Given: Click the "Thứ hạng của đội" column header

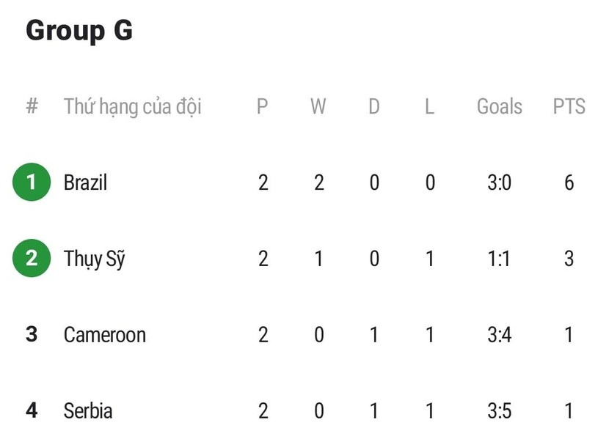Looking at the screenshot, I should pyautogui.click(x=132, y=107).
